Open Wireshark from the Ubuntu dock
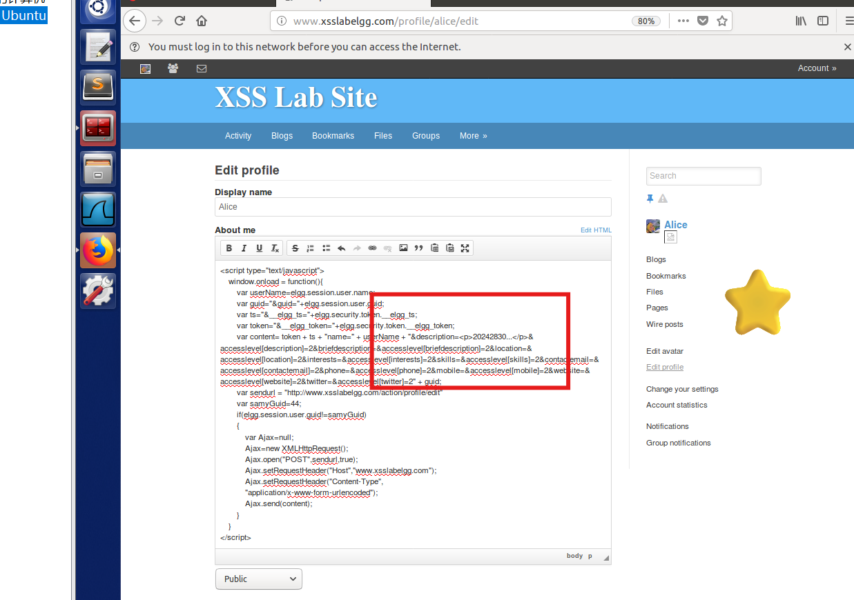 98,210
